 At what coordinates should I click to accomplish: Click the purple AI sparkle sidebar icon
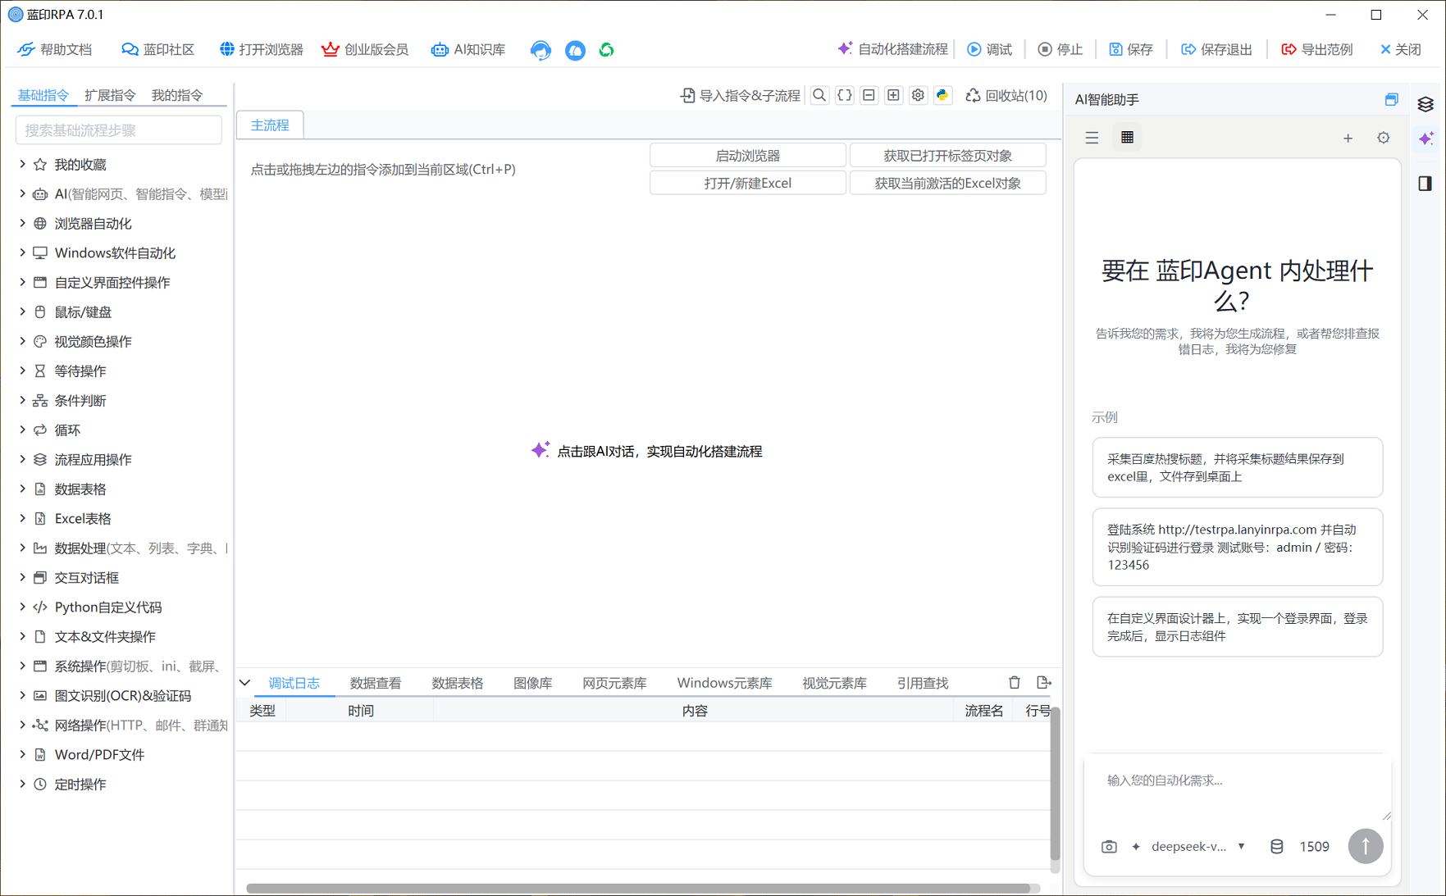pyautogui.click(x=1425, y=139)
